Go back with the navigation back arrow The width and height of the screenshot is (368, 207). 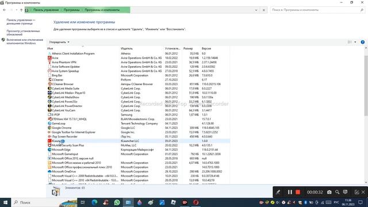click(4, 10)
